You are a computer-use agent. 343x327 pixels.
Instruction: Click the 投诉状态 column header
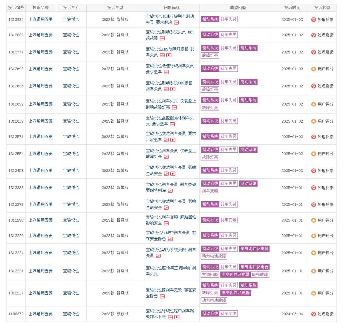click(x=322, y=8)
